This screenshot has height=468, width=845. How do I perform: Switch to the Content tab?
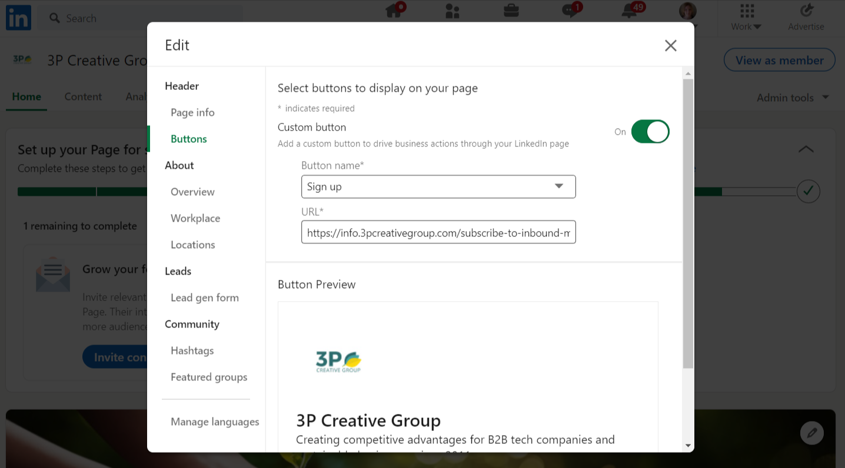pos(83,97)
